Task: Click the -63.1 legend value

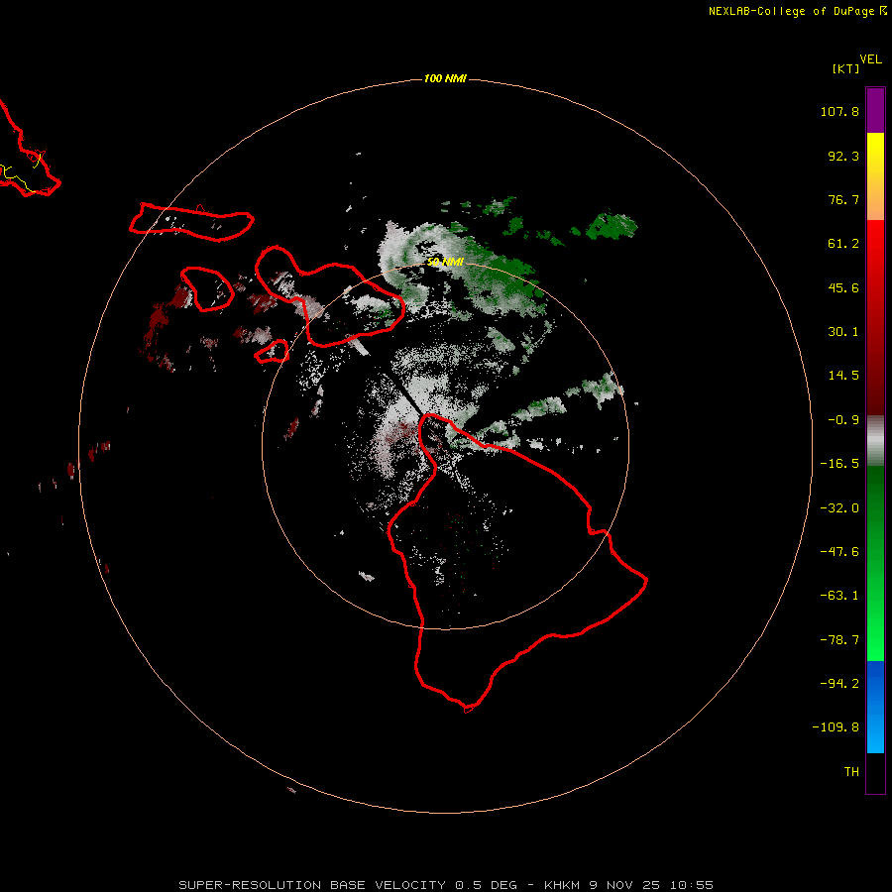Action: pyautogui.click(x=839, y=596)
